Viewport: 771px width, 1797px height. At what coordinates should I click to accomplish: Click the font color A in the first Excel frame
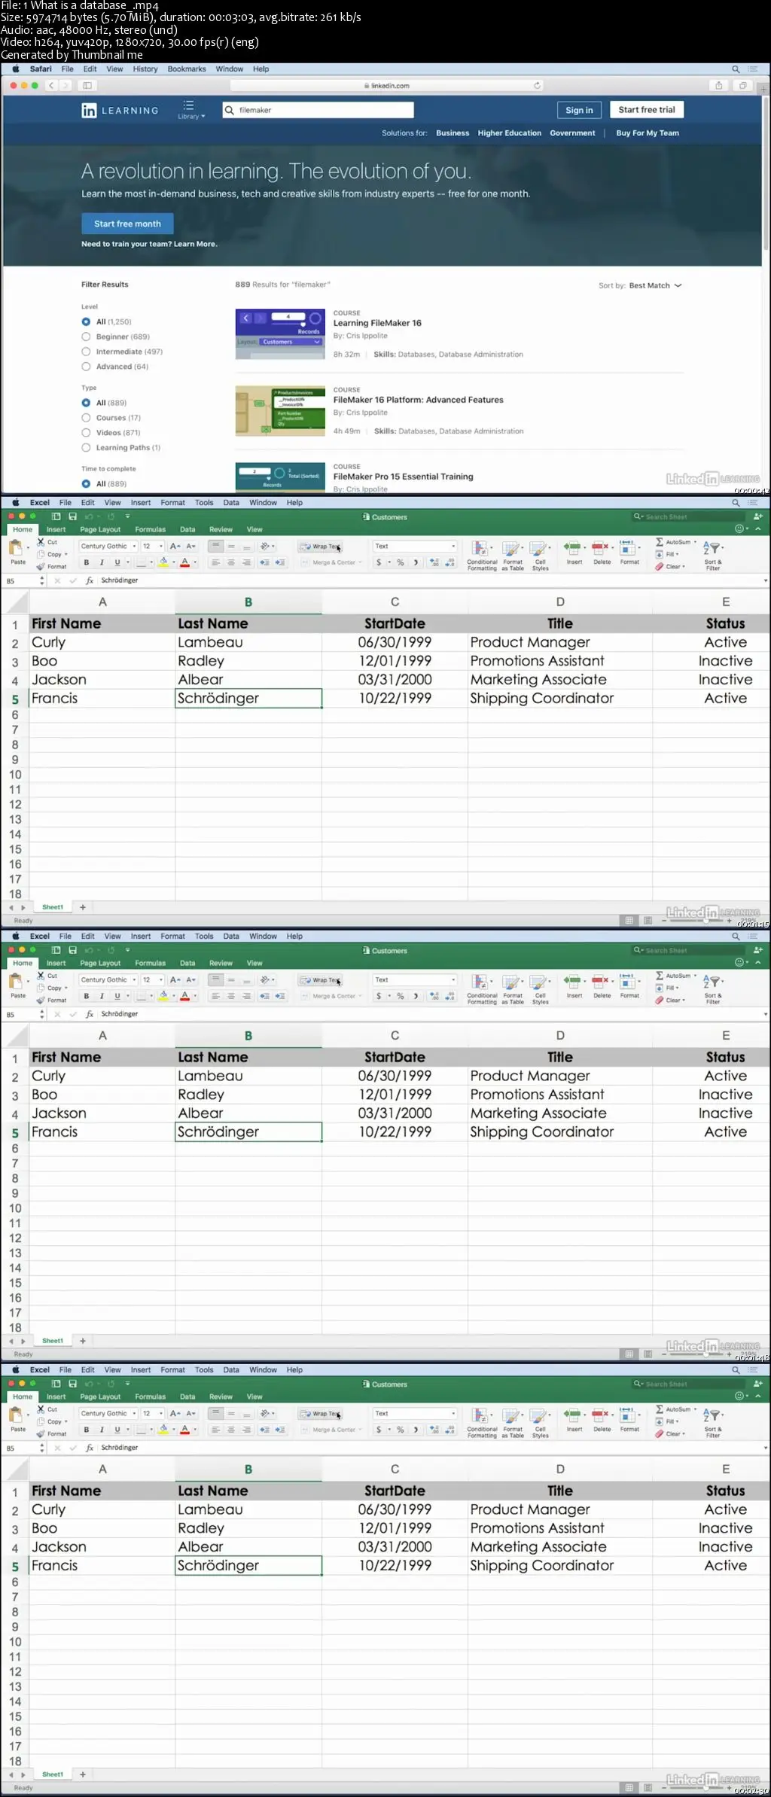click(184, 562)
